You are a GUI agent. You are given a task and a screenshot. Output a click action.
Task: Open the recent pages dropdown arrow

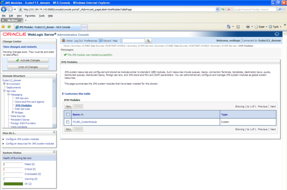(15, 9)
